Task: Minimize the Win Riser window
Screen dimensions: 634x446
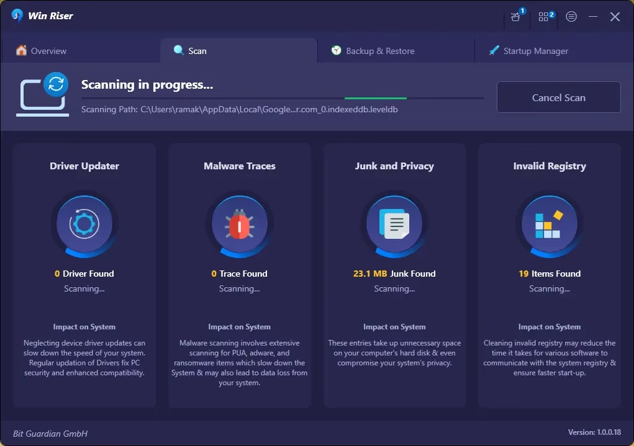Action: click(x=593, y=17)
